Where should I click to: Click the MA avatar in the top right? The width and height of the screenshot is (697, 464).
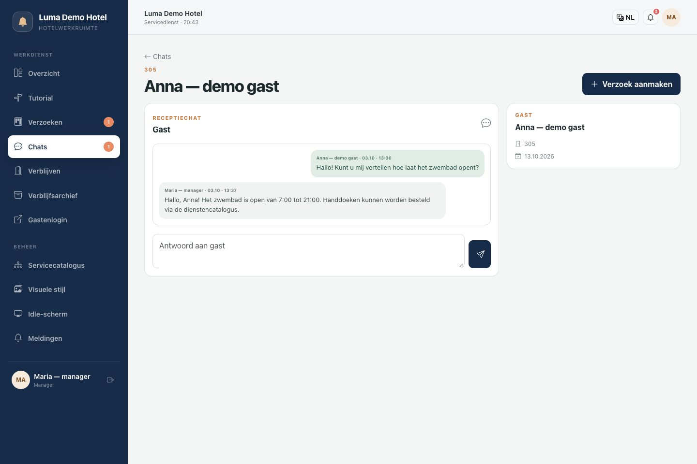pos(671,17)
